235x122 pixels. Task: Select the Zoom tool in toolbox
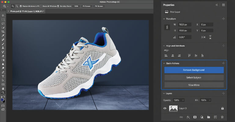pos(3,92)
